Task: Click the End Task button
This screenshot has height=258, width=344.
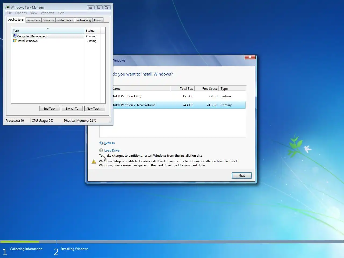Action: click(49, 109)
